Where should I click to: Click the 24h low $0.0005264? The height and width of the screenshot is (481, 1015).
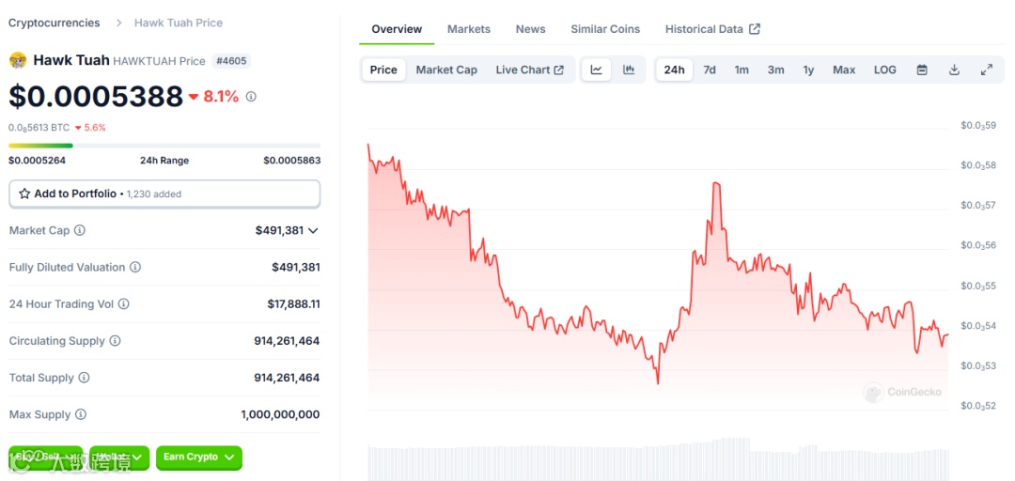coord(37,161)
